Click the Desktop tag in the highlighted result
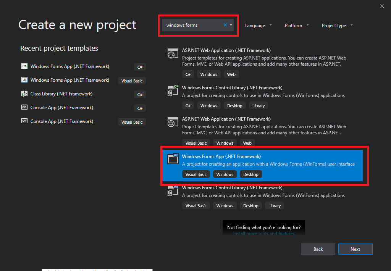Image resolution: width=391 pixels, height=271 pixels. click(250, 174)
